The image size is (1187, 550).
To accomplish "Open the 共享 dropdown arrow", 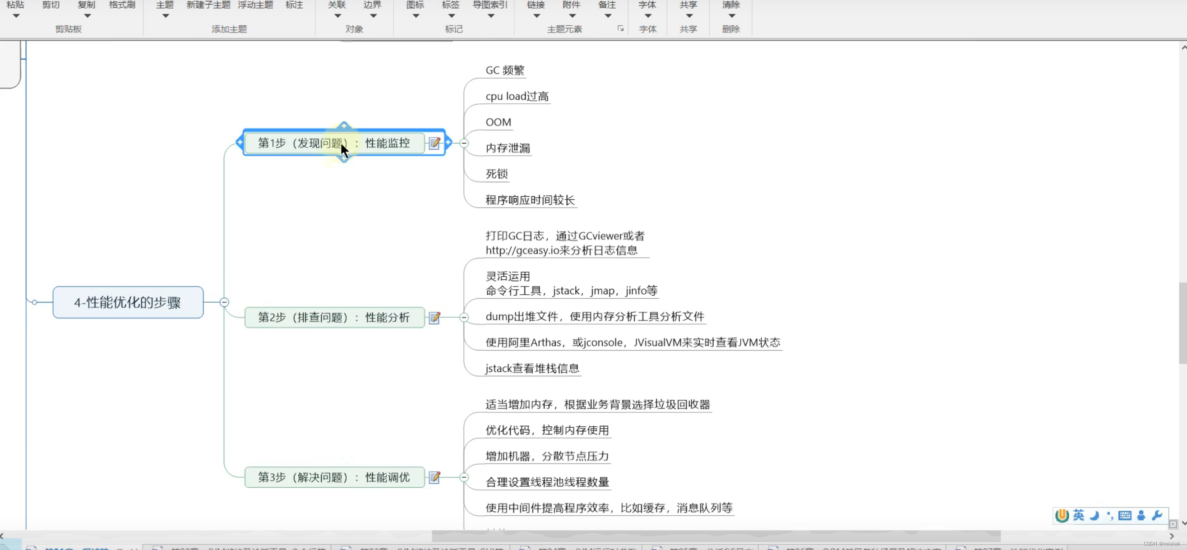I will [x=689, y=16].
